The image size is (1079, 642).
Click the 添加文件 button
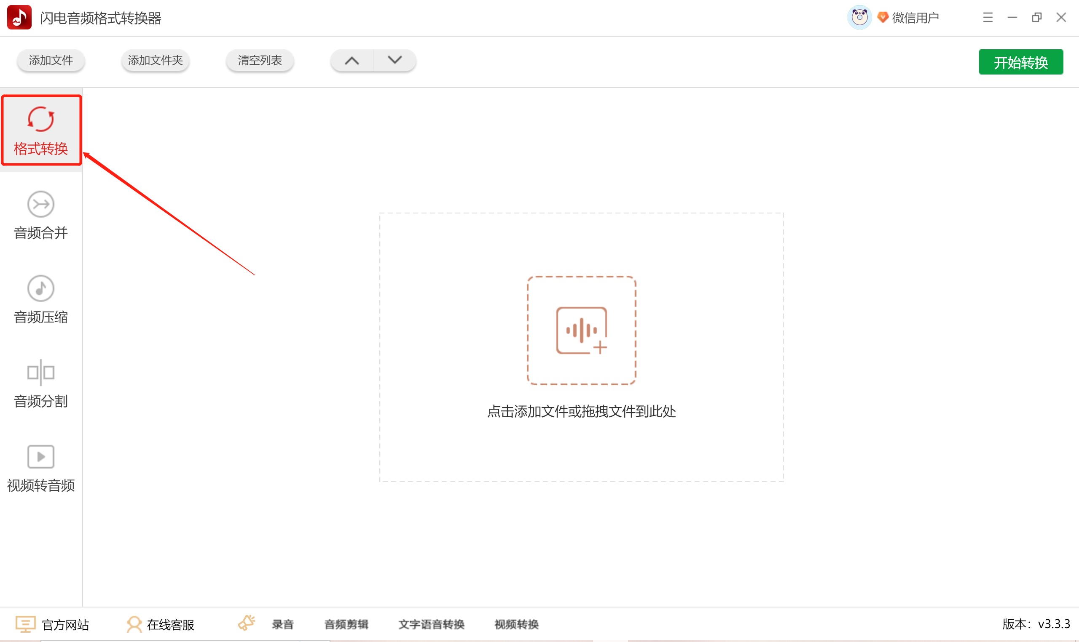(51, 60)
